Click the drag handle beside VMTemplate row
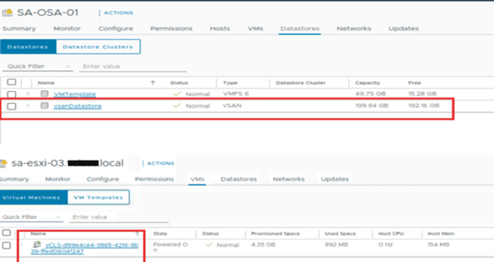Image resolution: width=494 pixels, height=262 pixels. coord(28,94)
